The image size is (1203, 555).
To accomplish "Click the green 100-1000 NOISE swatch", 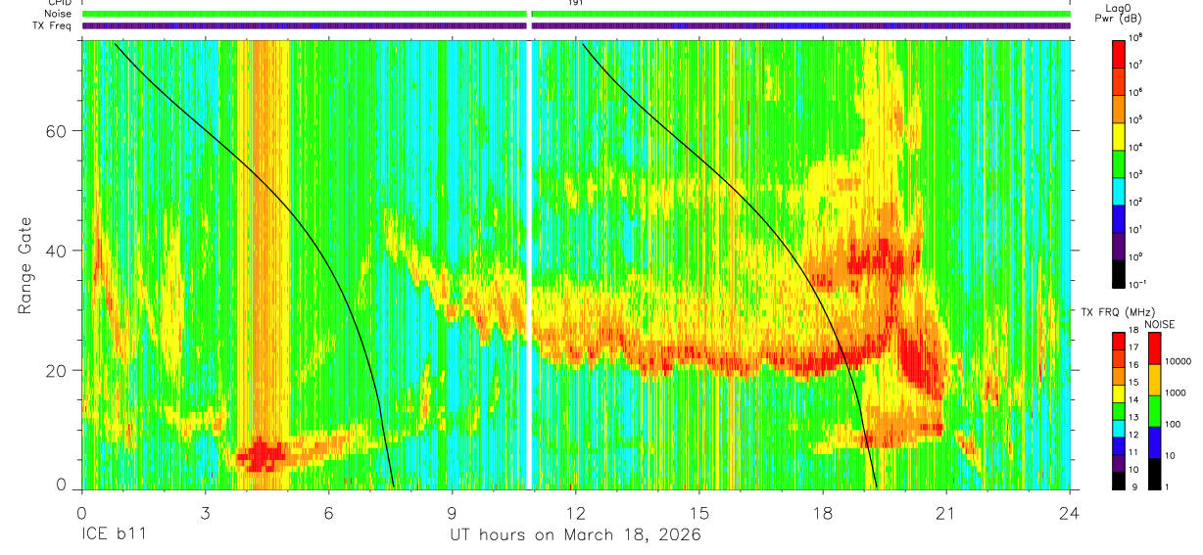I will pyautogui.click(x=1155, y=411).
